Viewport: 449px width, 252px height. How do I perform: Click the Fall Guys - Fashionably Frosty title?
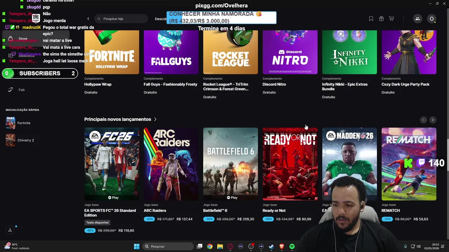tap(170, 84)
